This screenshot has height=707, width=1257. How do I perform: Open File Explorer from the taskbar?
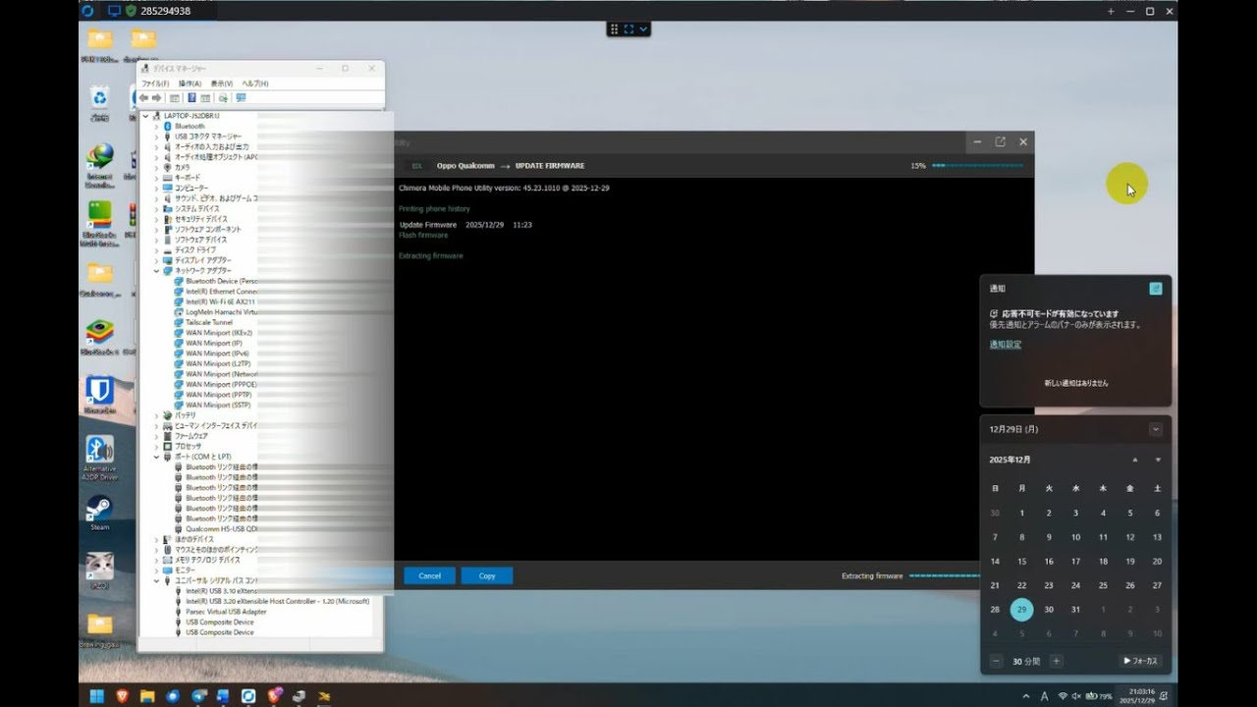147,696
